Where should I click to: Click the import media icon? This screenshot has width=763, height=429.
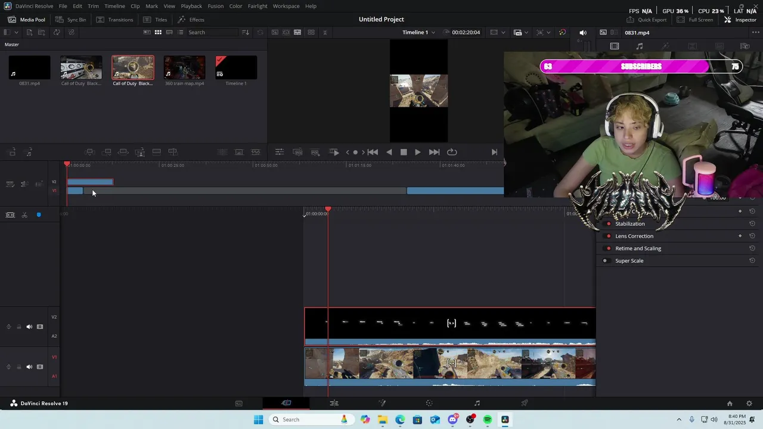click(x=29, y=32)
